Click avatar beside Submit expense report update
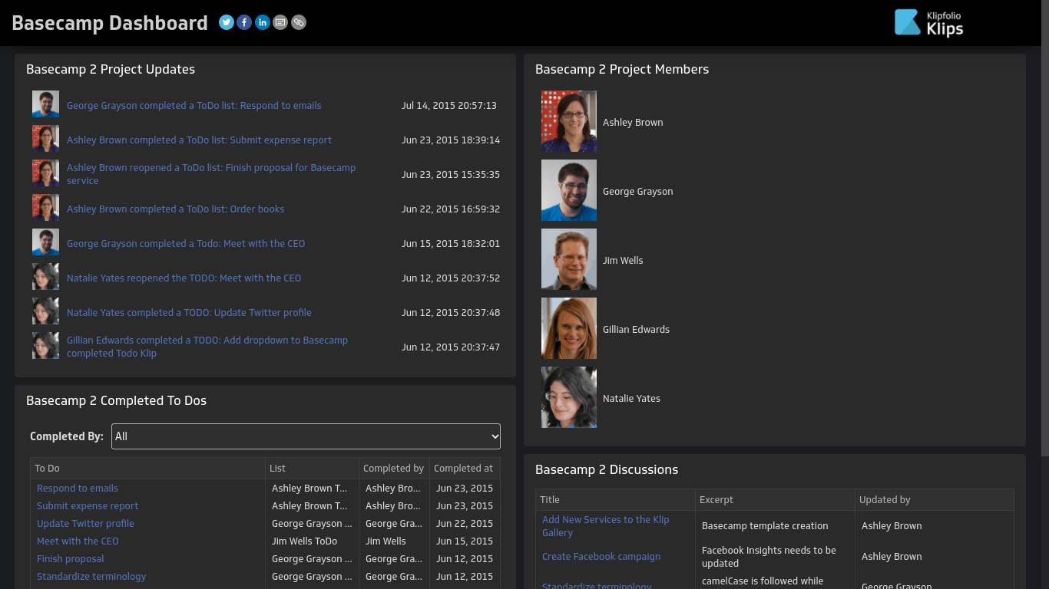This screenshot has width=1049, height=589. tap(45, 139)
